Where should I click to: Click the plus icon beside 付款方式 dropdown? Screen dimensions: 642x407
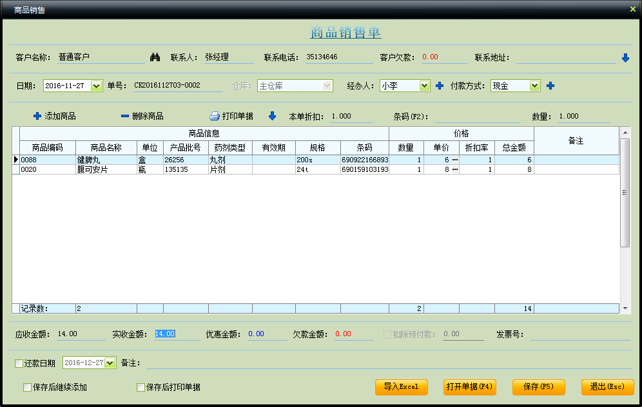point(550,86)
